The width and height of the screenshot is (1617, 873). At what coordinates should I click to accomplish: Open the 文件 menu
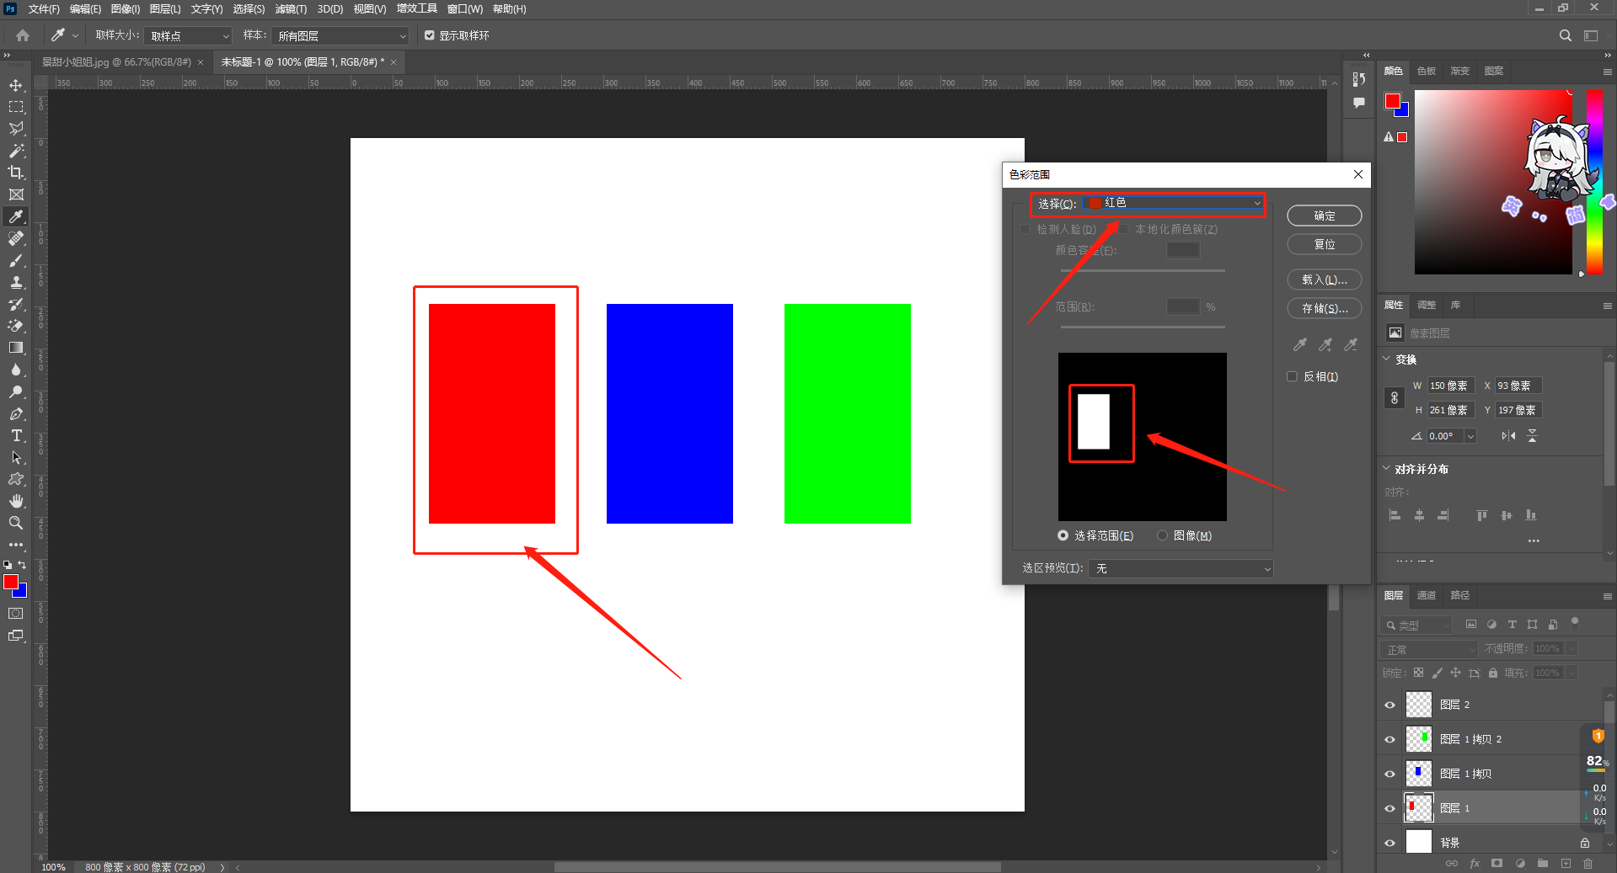coord(44,9)
